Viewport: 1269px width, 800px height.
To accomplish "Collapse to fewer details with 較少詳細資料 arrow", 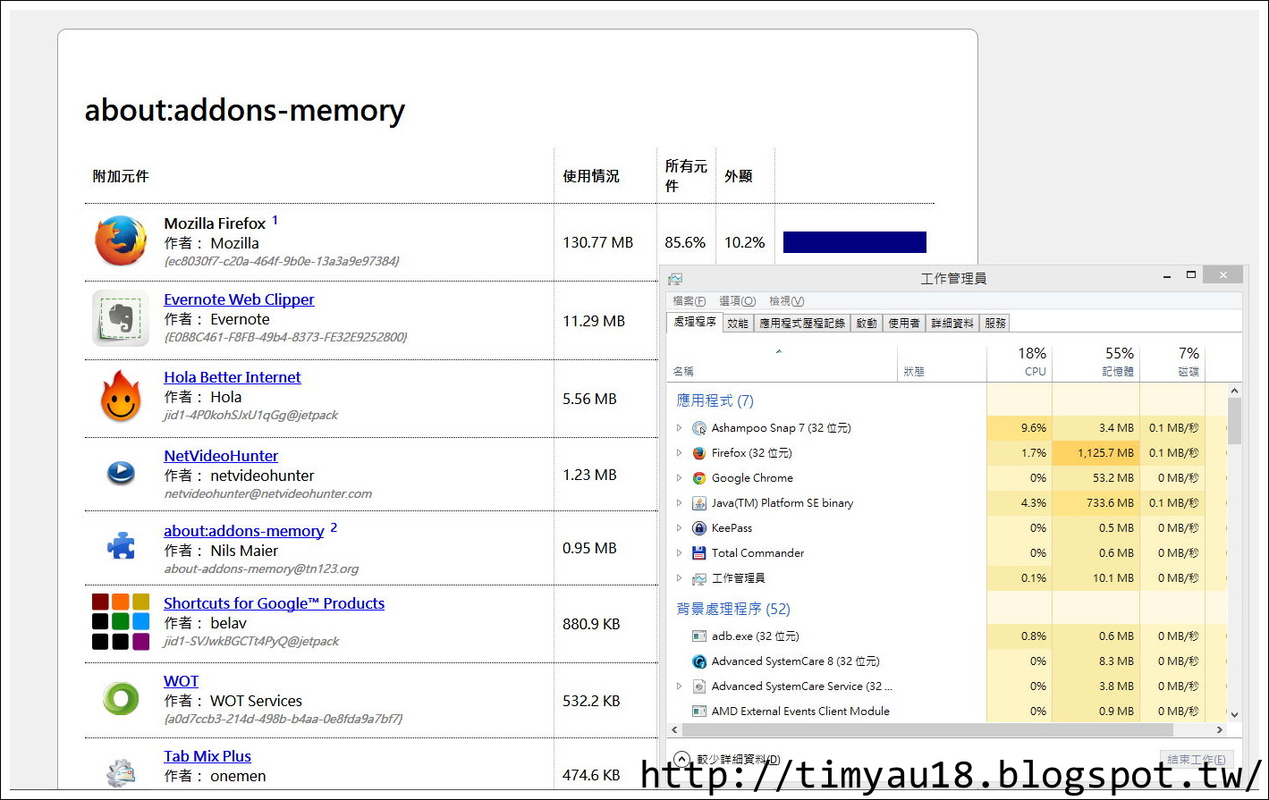I will tap(681, 759).
